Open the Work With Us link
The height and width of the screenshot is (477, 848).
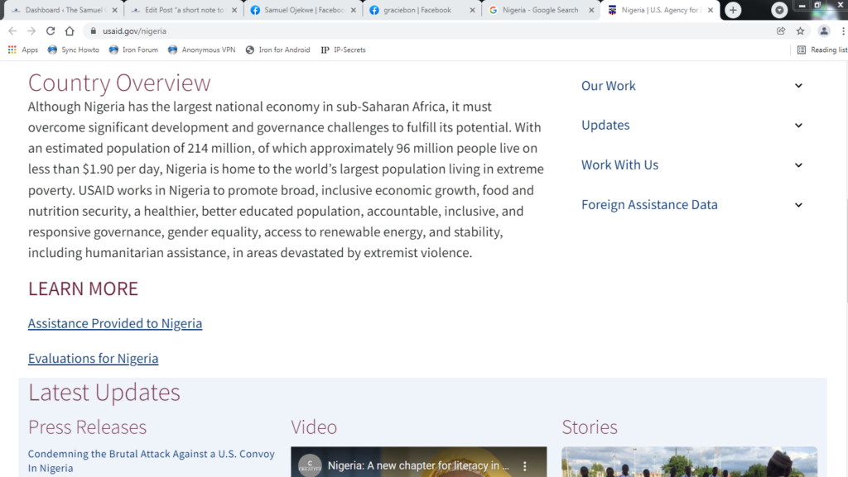tap(619, 165)
